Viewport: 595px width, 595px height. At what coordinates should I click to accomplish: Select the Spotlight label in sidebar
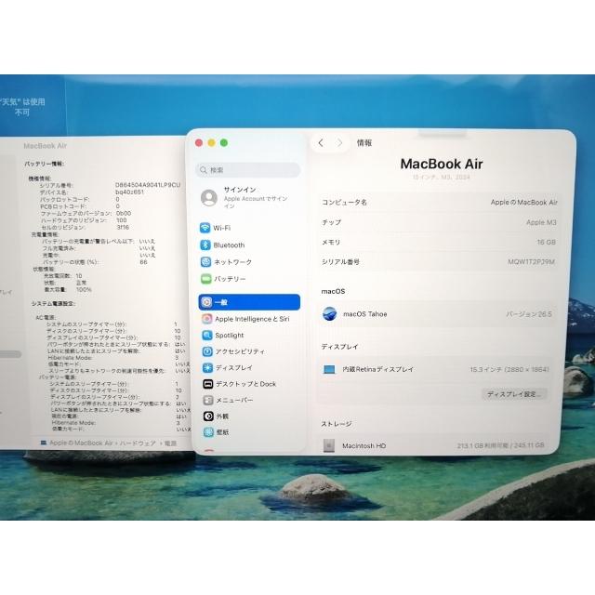[x=230, y=335]
